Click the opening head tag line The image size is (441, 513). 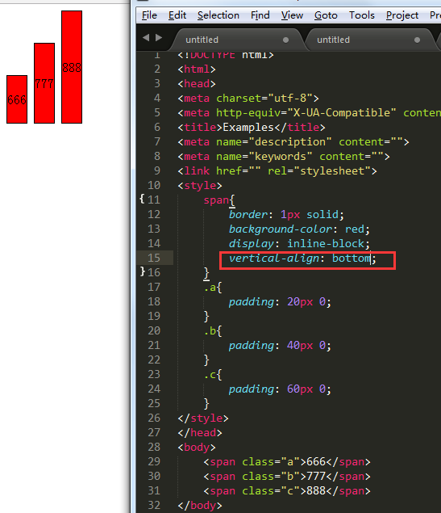click(x=197, y=84)
